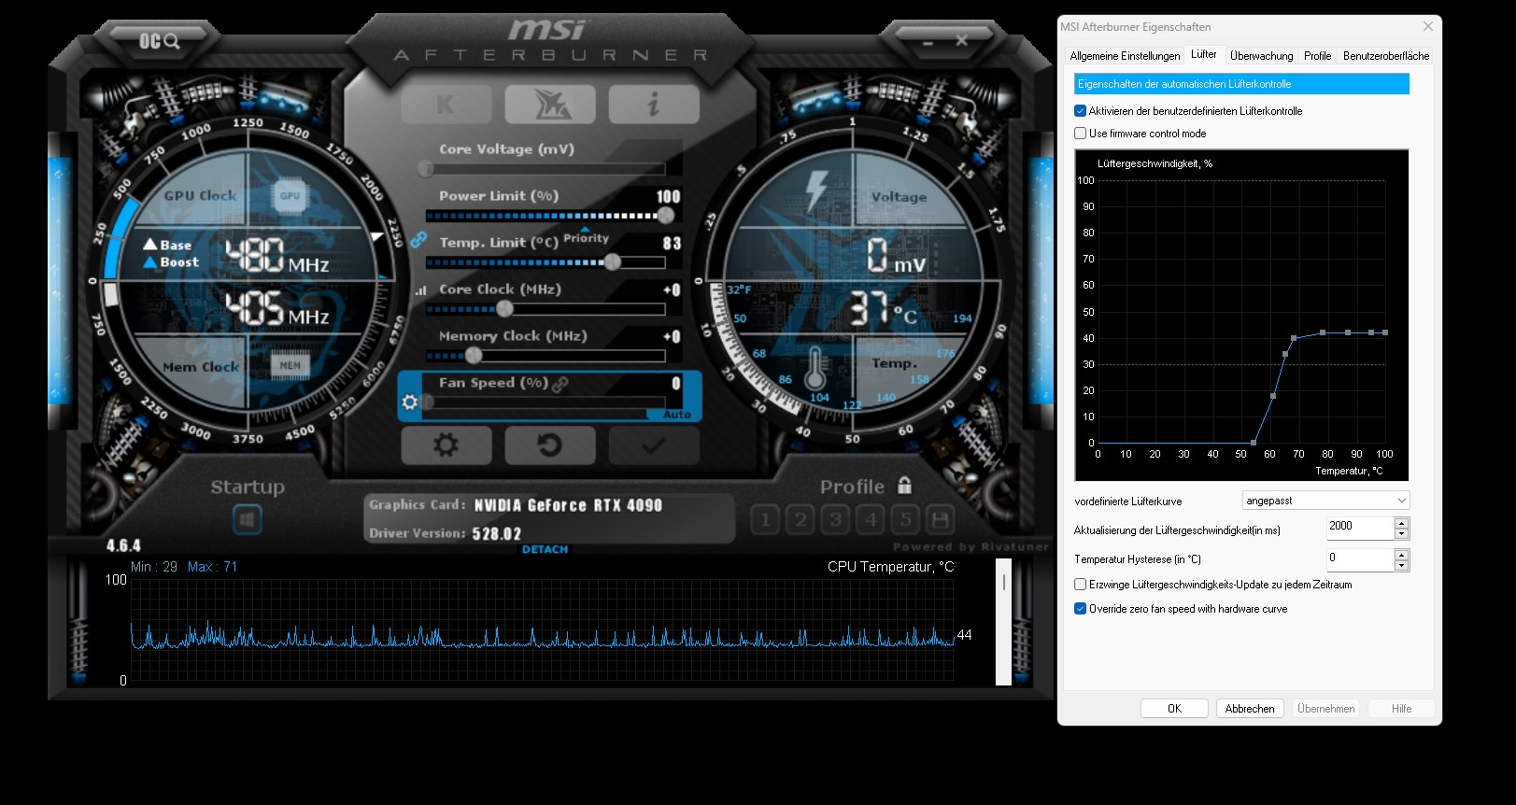Click the GPU chip icon
Screen dimensions: 1516x805
(x=290, y=195)
